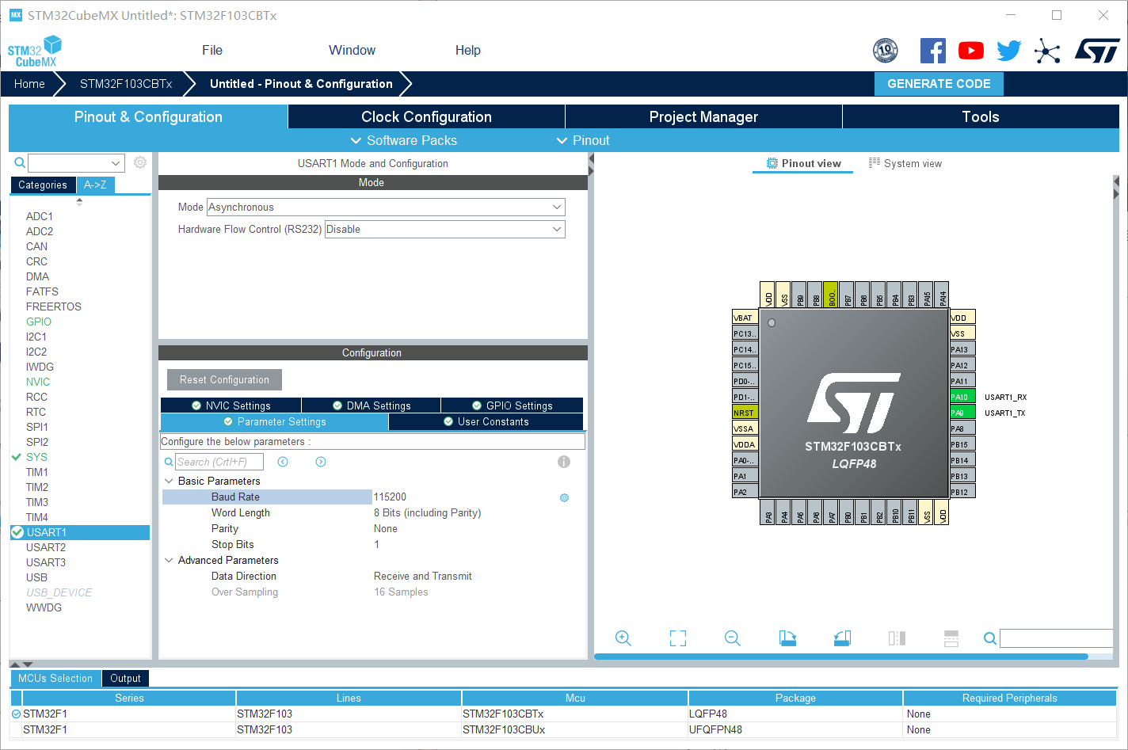The image size is (1128, 750).
Task: Open the Facebook link icon
Action: coord(932,51)
